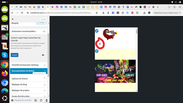
Task: Open the hamburger menu in site preview
Action: [x=100, y=44]
